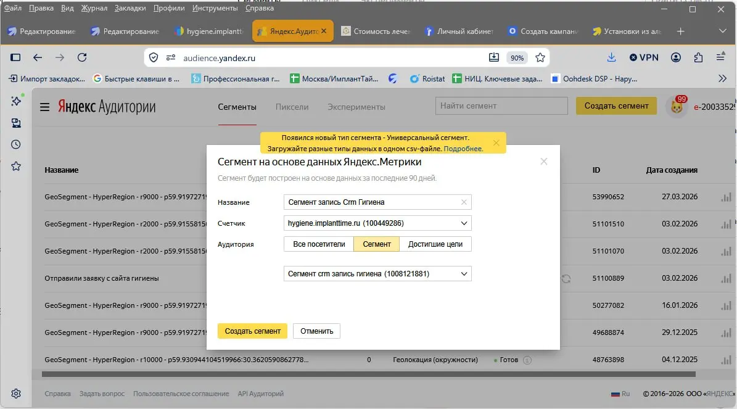Open statistics icon for segment 51101510
Screen dimensions: 737x409
(726, 225)
